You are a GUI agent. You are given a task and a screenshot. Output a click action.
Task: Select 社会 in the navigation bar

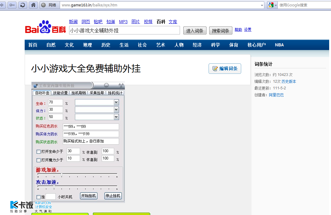coord(142,45)
